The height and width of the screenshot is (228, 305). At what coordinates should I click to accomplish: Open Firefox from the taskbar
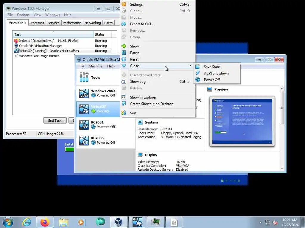tap(45, 222)
